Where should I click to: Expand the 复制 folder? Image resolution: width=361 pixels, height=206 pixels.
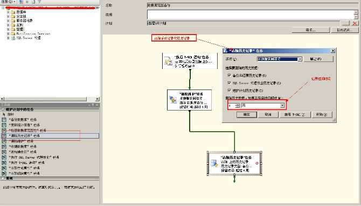tap(8, 25)
